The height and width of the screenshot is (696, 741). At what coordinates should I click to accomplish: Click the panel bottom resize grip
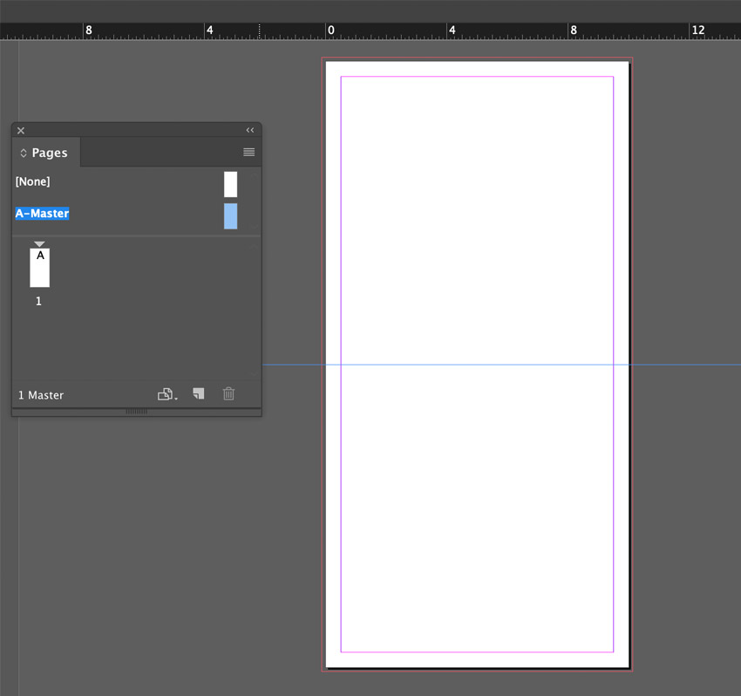click(137, 412)
